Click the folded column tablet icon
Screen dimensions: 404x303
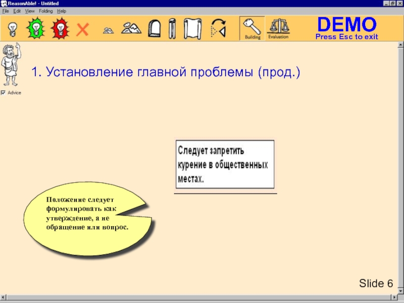(172, 28)
